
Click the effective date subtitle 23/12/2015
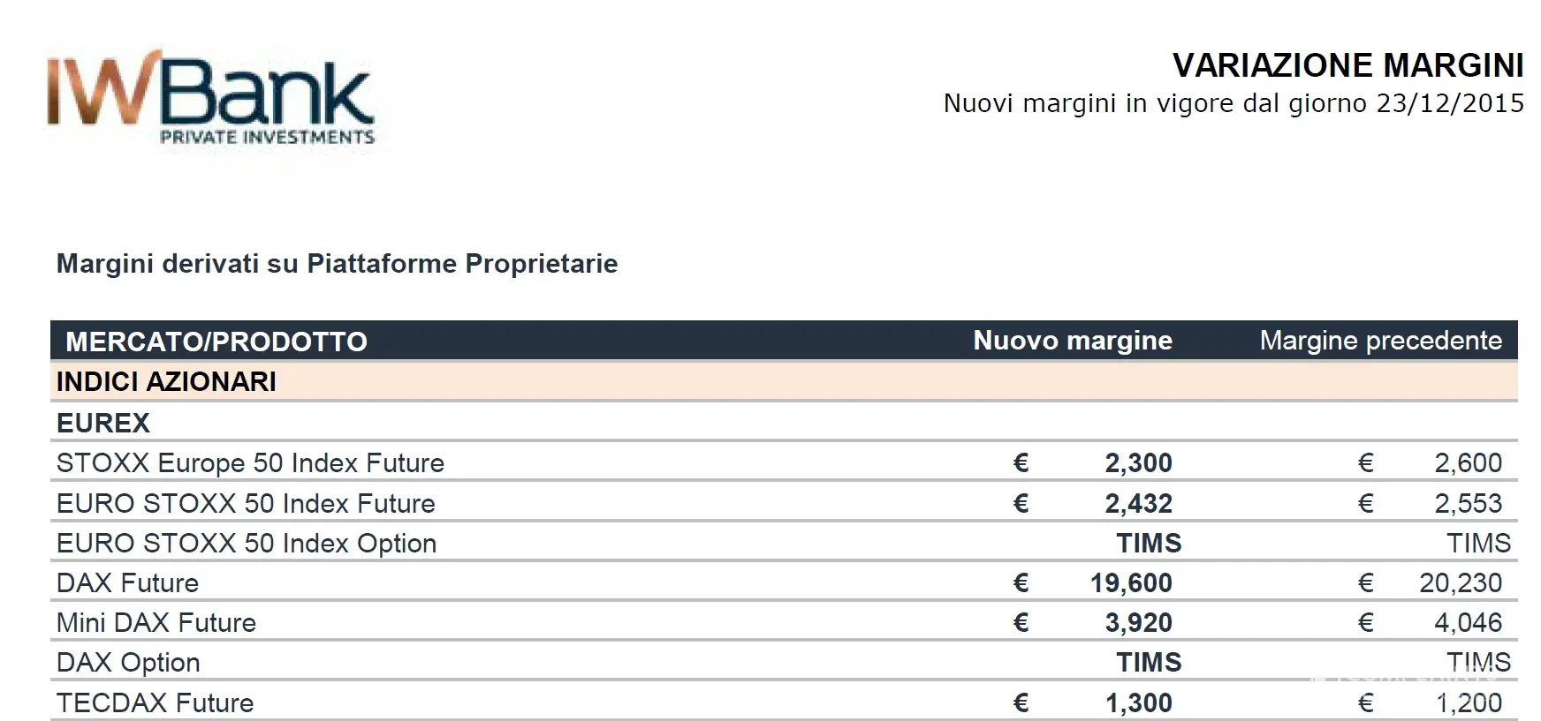(1234, 103)
